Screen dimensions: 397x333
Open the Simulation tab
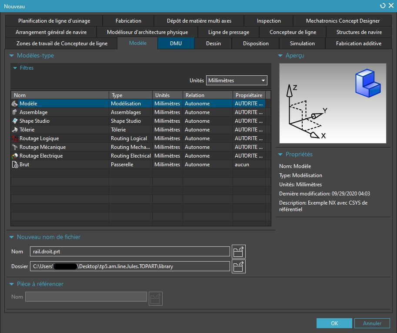[x=302, y=44]
